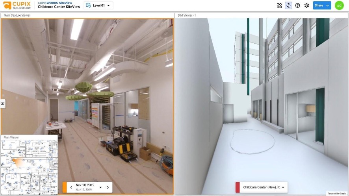Image resolution: width=349 pixels, height=196 pixels.
Task: Click the red BIM model color swatch
Action: pyautogui.click(x=238, y=187)
